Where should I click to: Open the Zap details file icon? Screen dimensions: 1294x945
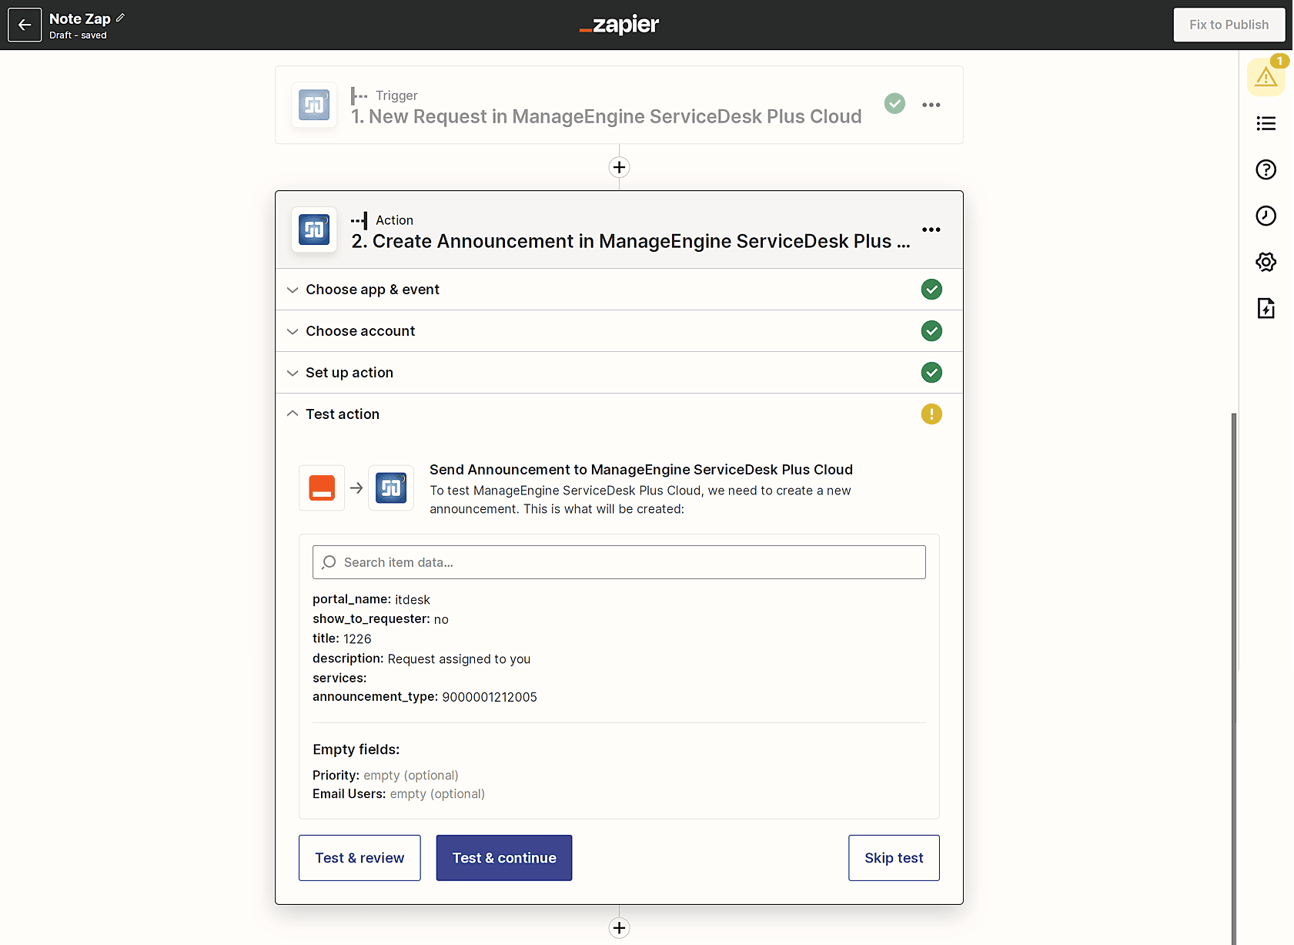(1266, 308)
